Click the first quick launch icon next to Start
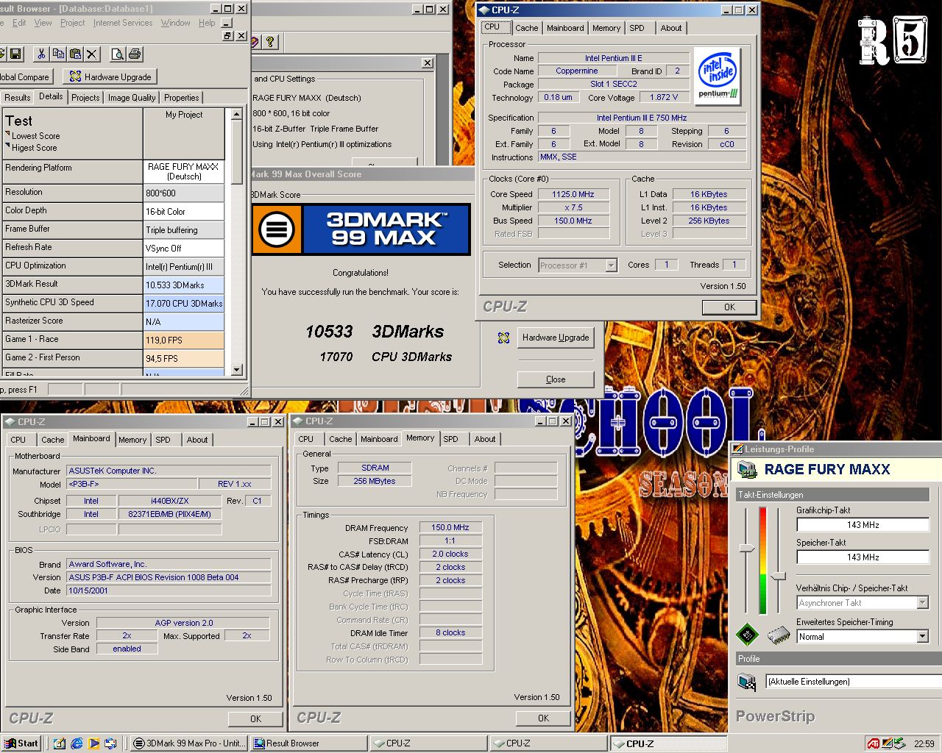 [60, 743]
